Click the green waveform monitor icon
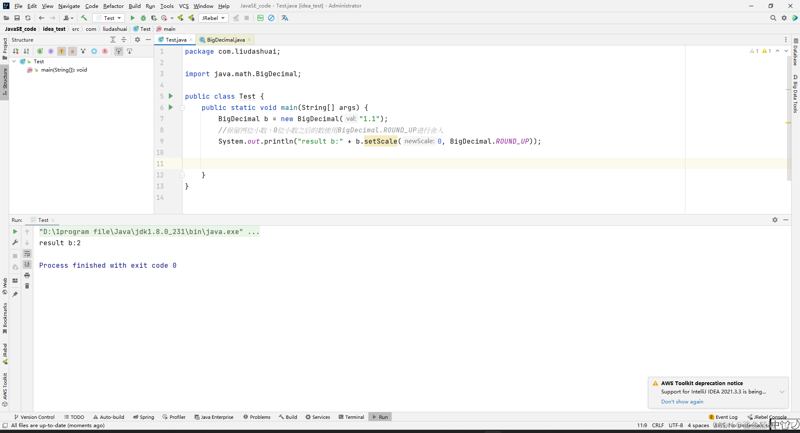 point(260,18)
